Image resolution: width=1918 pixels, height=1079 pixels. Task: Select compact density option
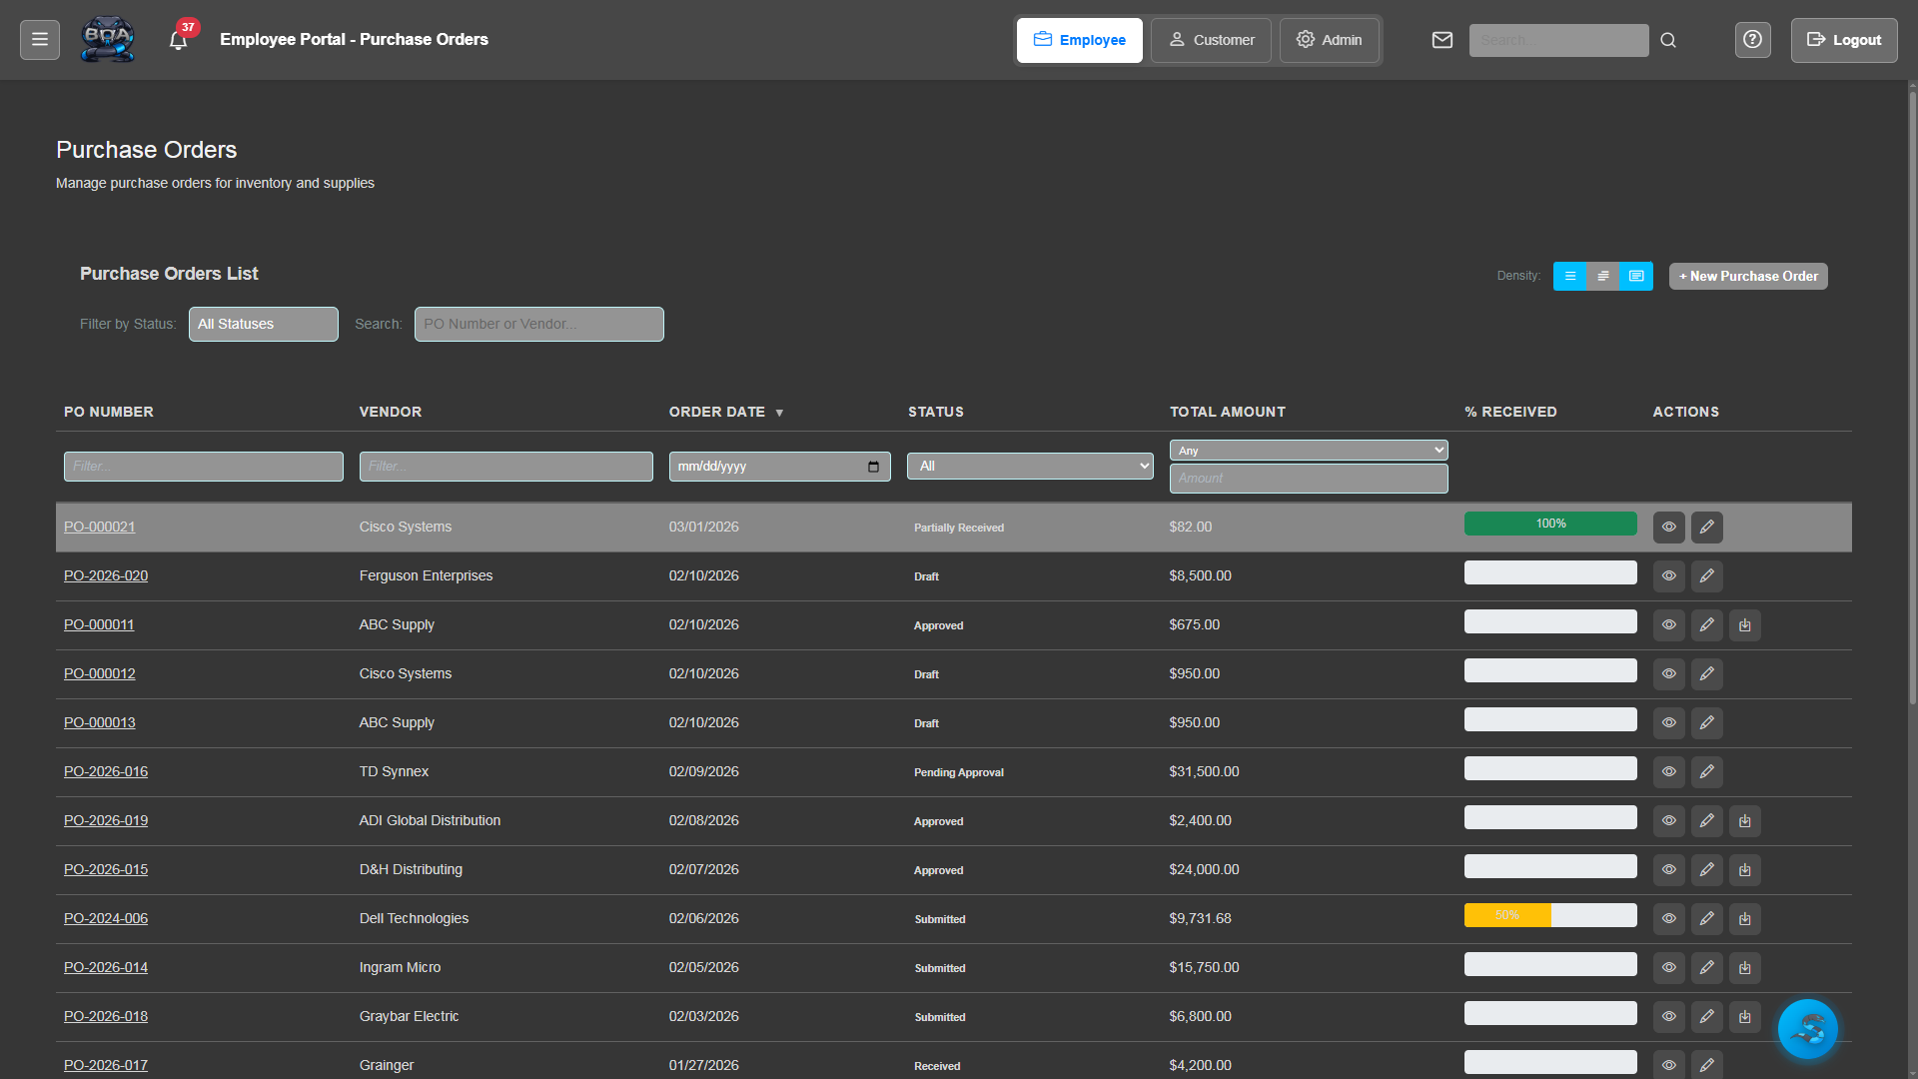click(x=1569, y=277)
